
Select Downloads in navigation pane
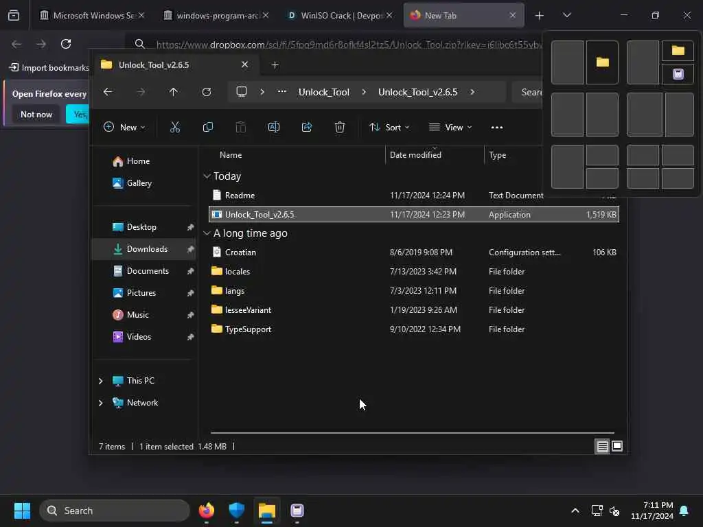click(x=144, y=249)
